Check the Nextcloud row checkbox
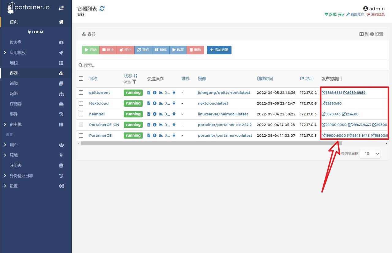The height and width of the screenshot is (253, 392). (x=81, y=103)
